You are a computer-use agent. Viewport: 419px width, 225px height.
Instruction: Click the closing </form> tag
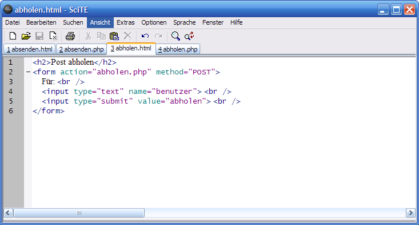pos(49,110)
